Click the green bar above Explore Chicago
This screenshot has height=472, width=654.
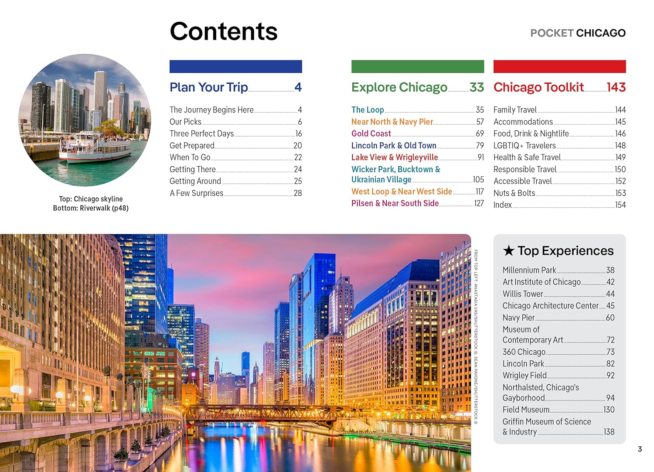pyautogui.click(x=417, y=66)
